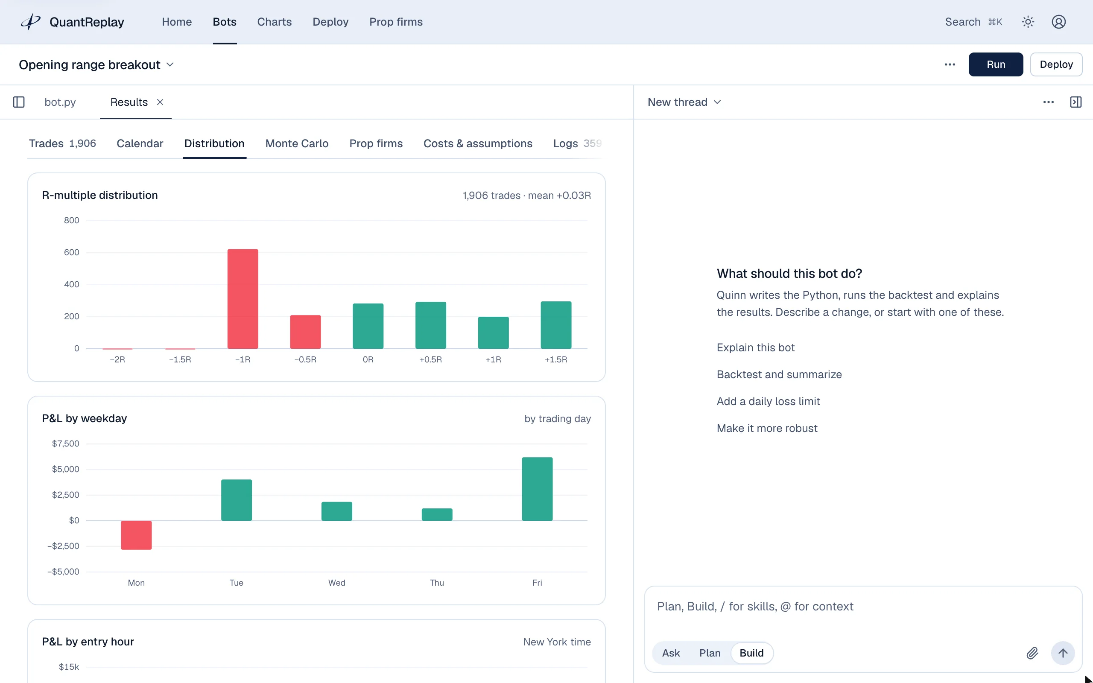This screenshot has width=1093, height=683.
Task: Open Prop firms in the top navigation
Action: click(396, 22)
